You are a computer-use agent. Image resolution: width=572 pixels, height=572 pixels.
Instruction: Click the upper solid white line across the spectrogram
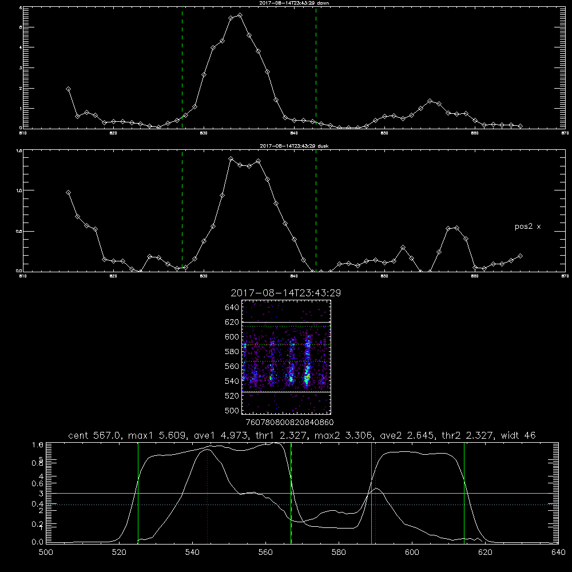pos(287,322)
